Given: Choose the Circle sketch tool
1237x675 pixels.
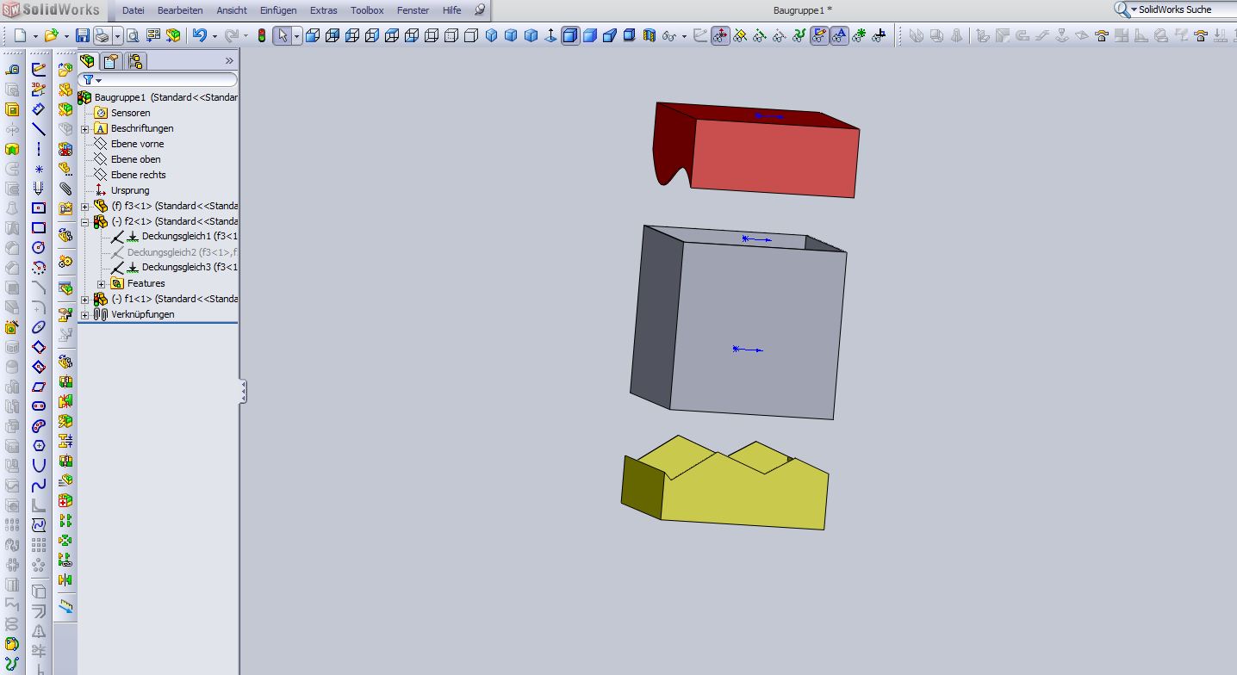Looking at the screenshot, I should [39, 247].
